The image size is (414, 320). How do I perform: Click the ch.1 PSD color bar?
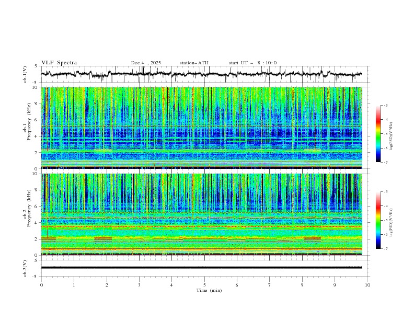[378, 134]
